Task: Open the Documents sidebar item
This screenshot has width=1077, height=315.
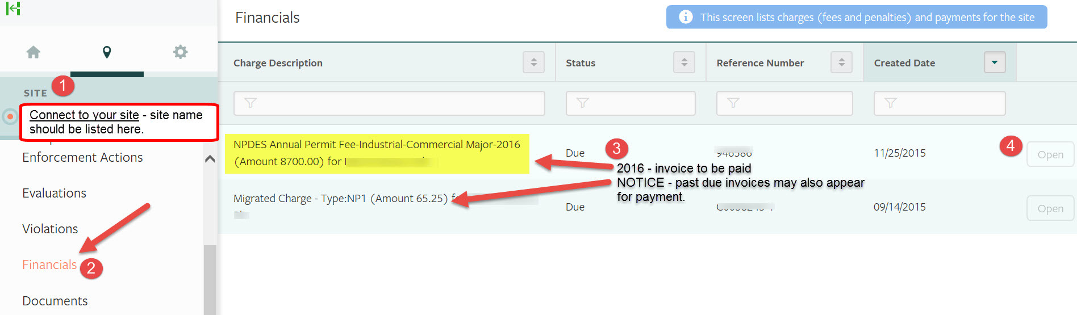Action: coord(55,301)
